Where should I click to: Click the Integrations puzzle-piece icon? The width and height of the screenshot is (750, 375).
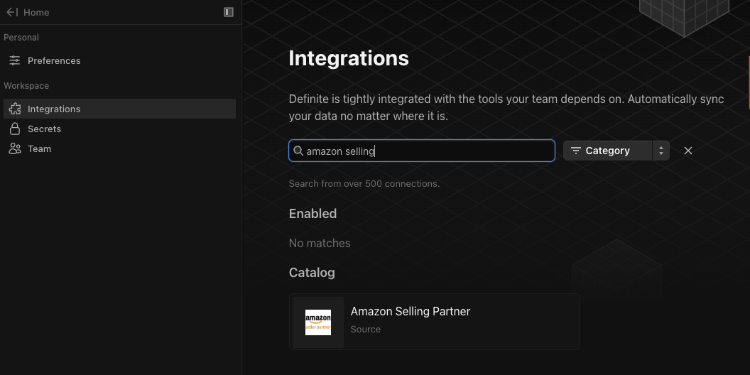coord(15,109)
